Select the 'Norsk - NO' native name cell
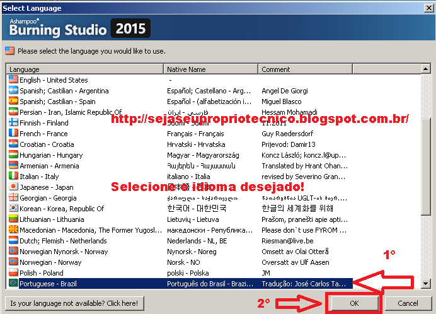The image size is (436, 314). coord(183,262)
